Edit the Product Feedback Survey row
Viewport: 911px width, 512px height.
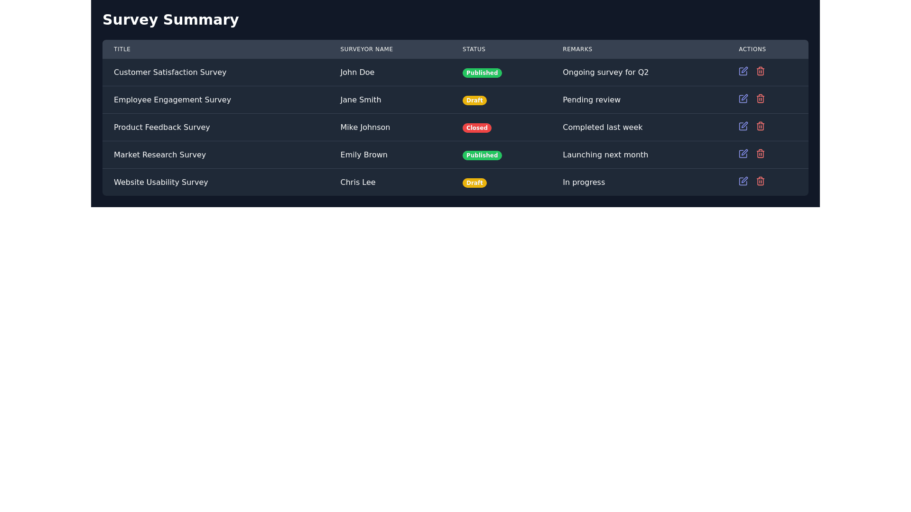click(743, 126)
